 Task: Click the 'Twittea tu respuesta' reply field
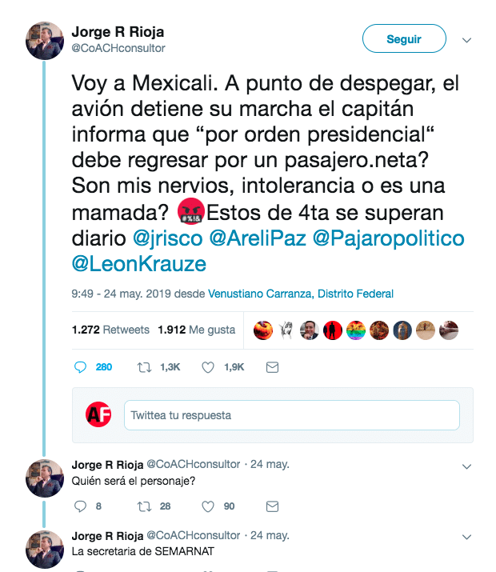coord(292,415)
